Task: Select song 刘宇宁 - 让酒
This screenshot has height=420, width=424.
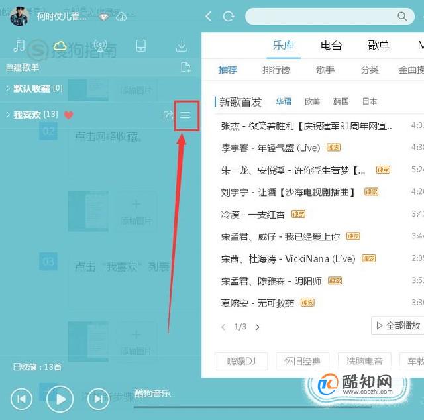Action: 288,192
